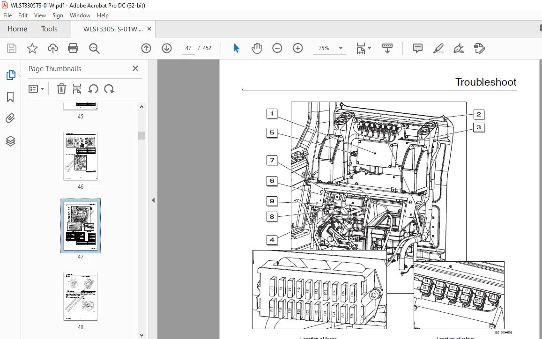Choose the Selection arrow tool

pos(236,48)
